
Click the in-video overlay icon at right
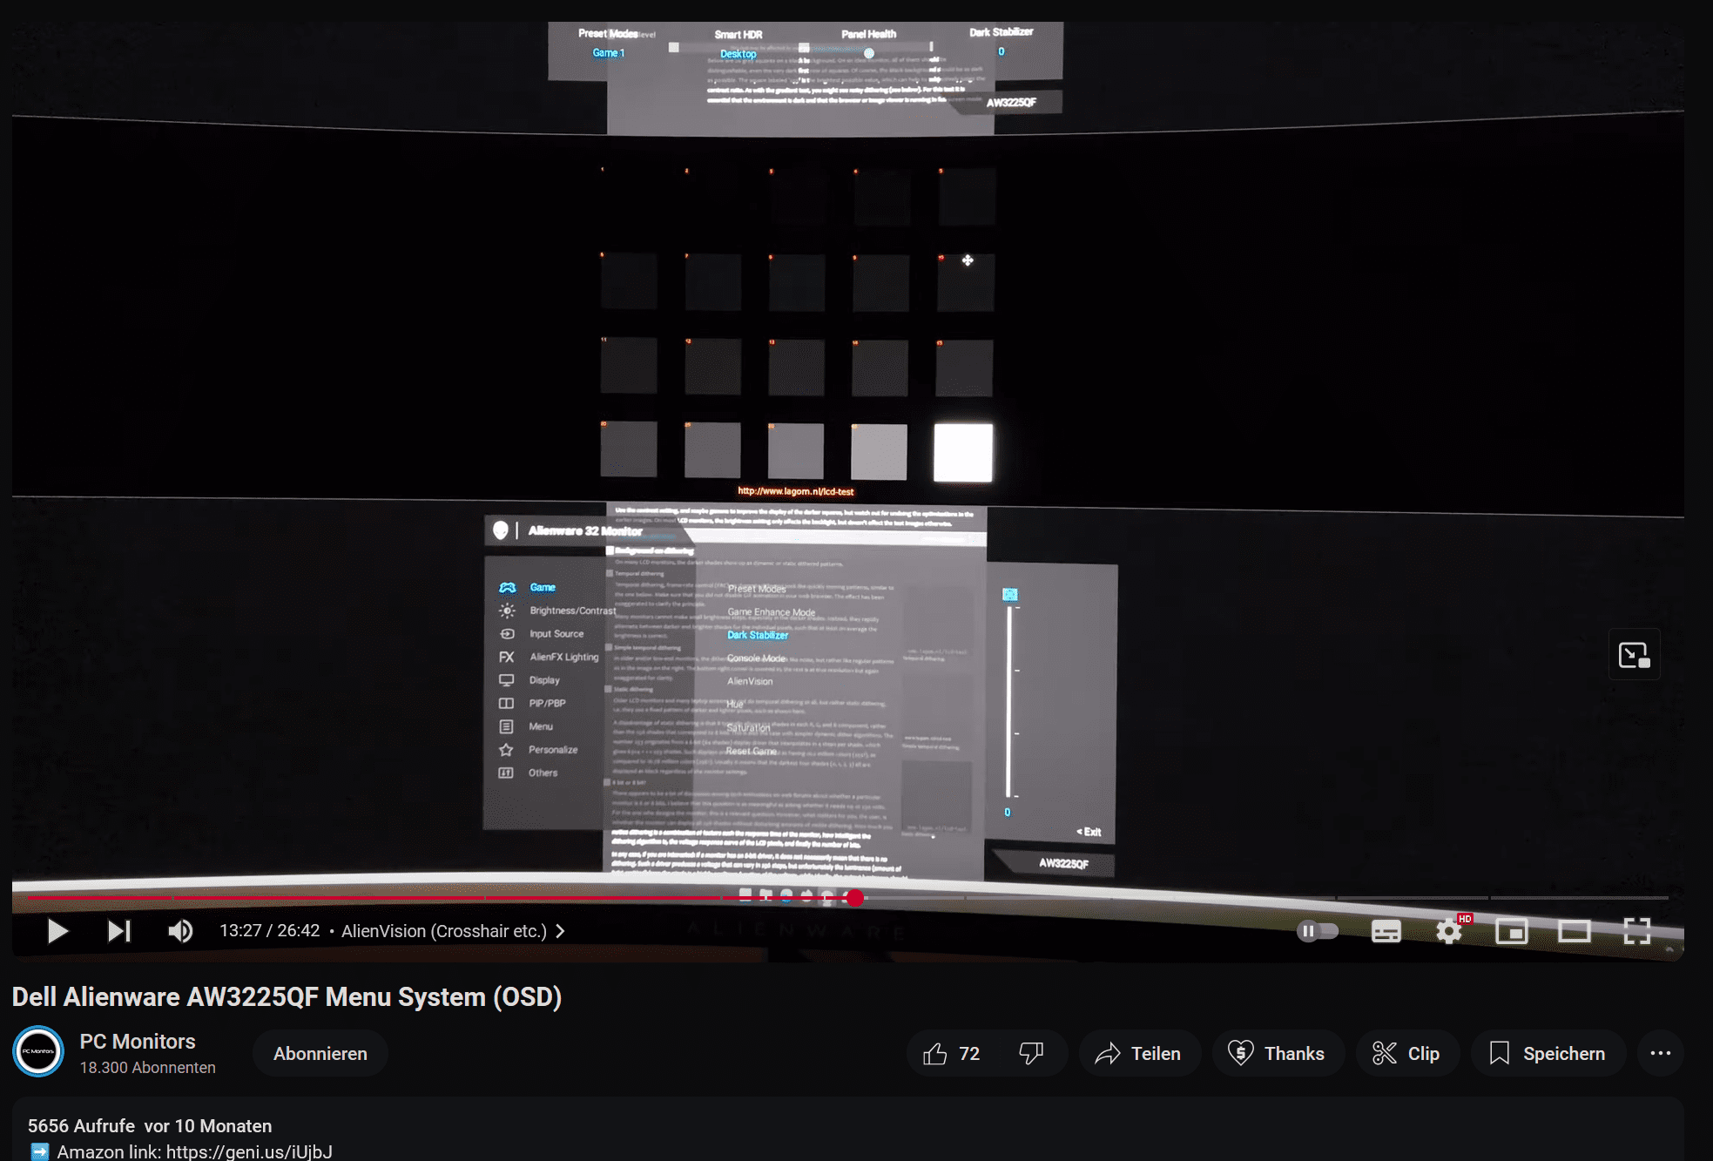pos(1634,655)
